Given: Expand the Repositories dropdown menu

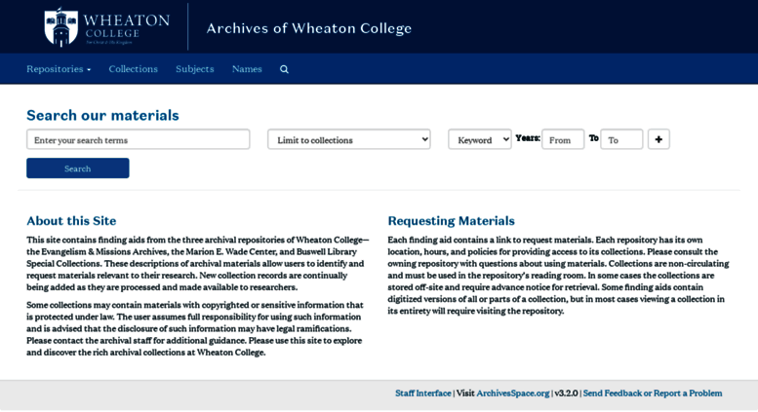Looking at the screenshot, I should pos(59,69).
